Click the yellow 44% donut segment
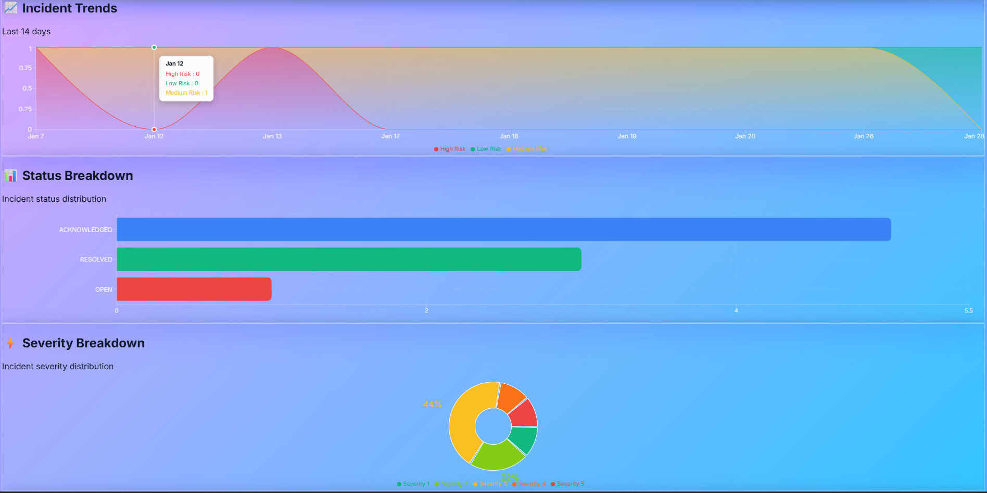This screenshot has width=987, height=493. (x=463, y=416)
